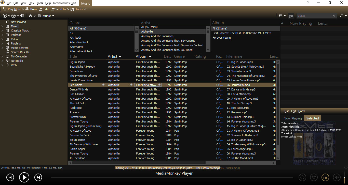Skip to next track in the player
This screenshot has height=185, width=348.
tap(38, 177)
